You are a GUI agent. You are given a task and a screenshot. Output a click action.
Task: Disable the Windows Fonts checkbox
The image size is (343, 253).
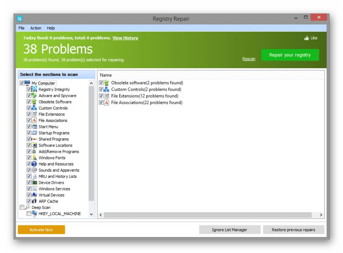pyautogui.click(x=29, y=158)
